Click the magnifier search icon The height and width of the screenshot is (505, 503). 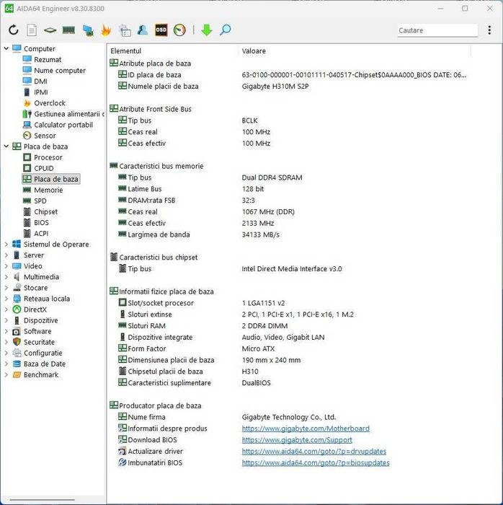[x=225, y=30]
